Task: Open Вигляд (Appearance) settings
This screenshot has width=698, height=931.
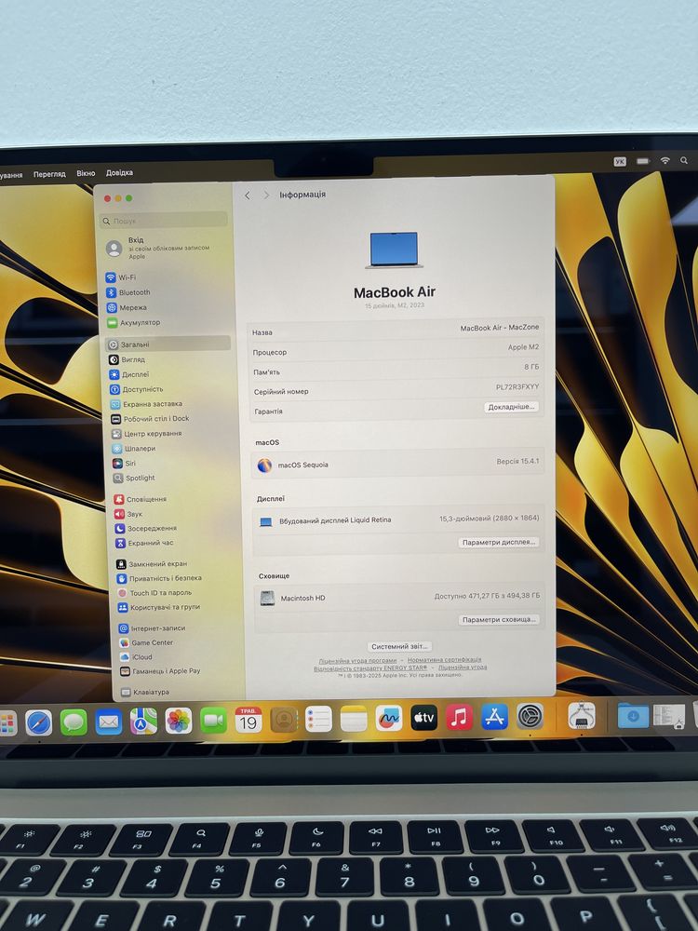Action: pyautogui.click(x=127, y=359)
